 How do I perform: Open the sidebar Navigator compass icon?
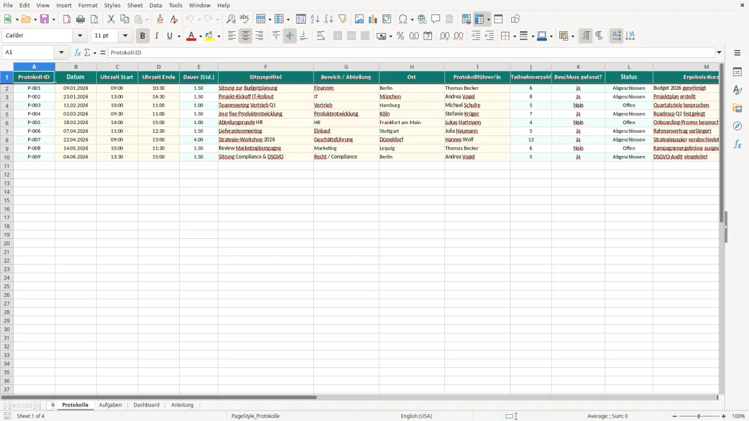[x=737, y=126]
